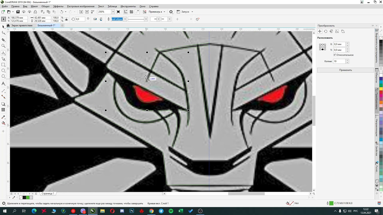
Task: Select the Shape tool
Action: point(3,33)
